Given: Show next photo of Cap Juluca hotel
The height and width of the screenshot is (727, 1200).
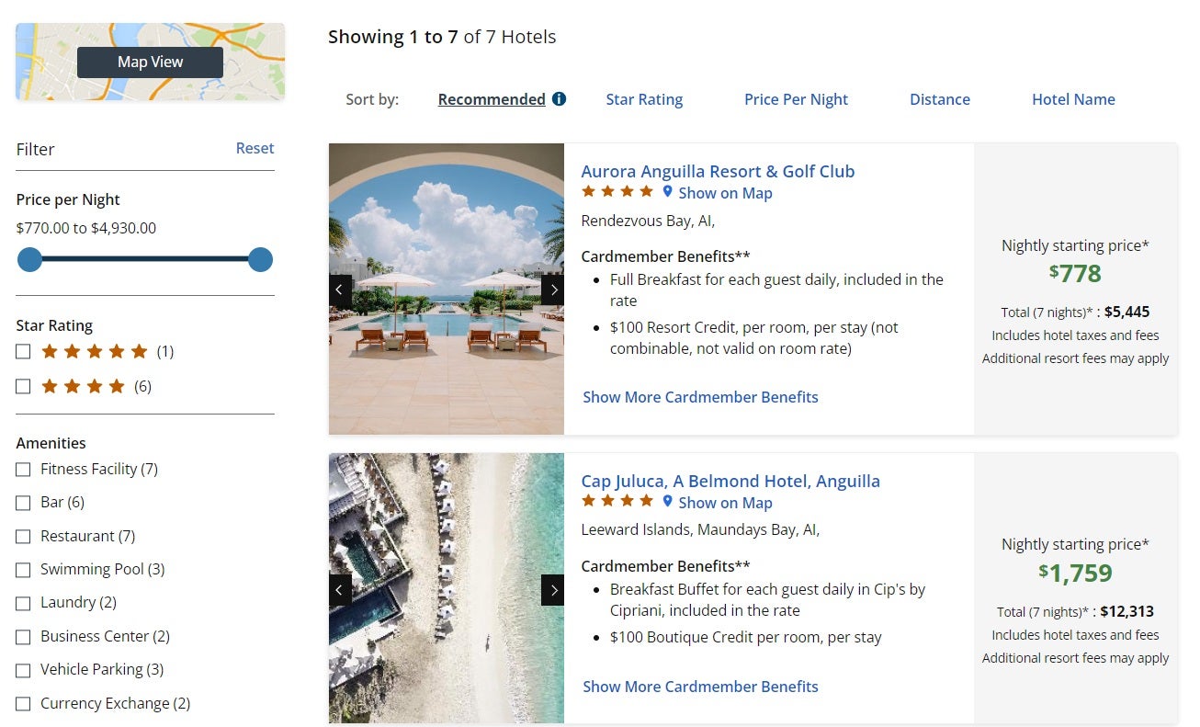Looking at the screenshot, I should point(552,590).
